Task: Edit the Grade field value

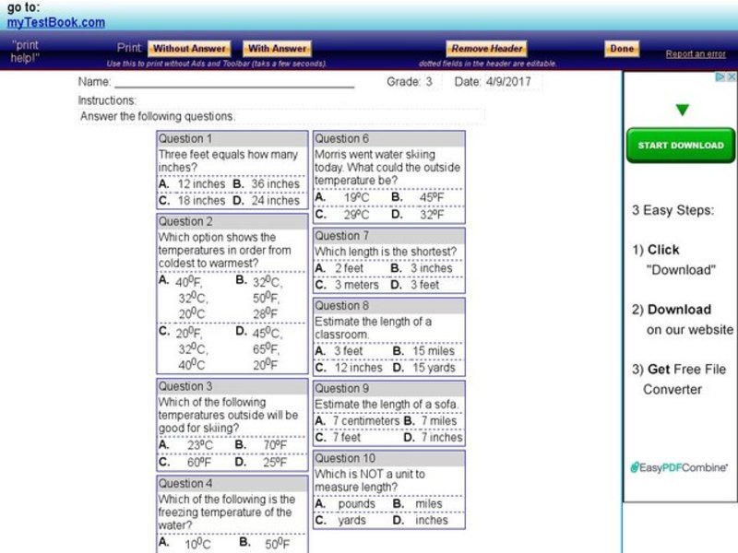Action: 429,82
